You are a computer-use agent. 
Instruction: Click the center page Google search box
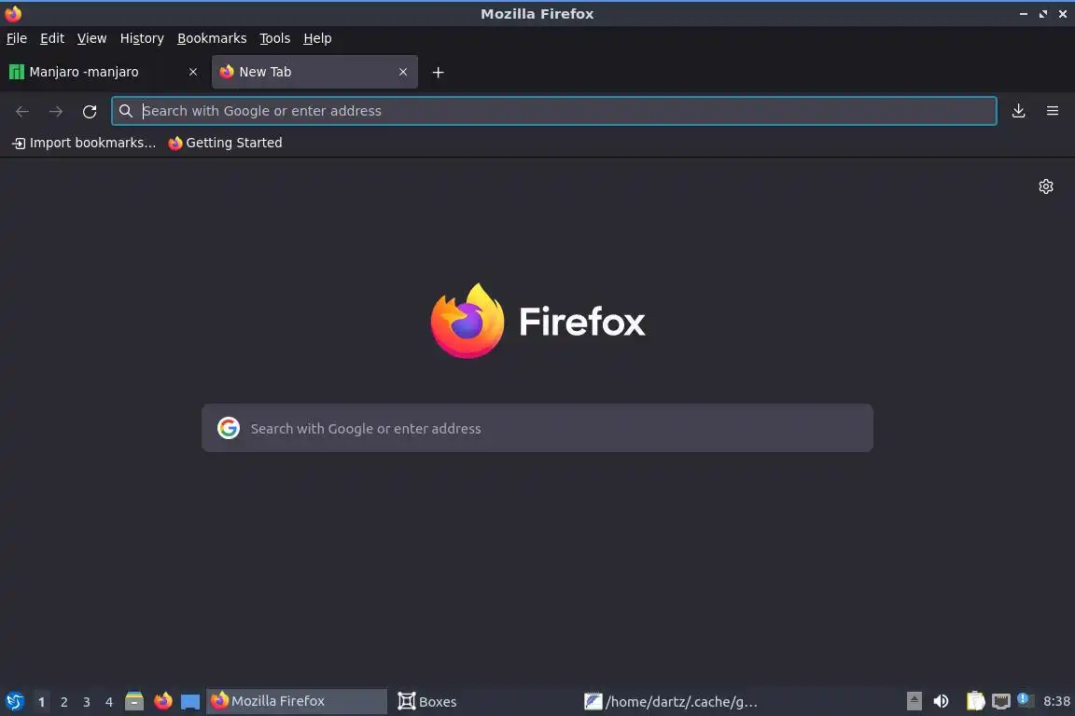[537, 428]
